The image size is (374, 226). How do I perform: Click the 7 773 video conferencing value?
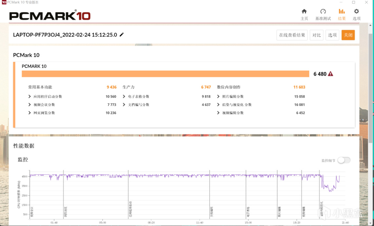pyautogui.click(x=112, y=105)
